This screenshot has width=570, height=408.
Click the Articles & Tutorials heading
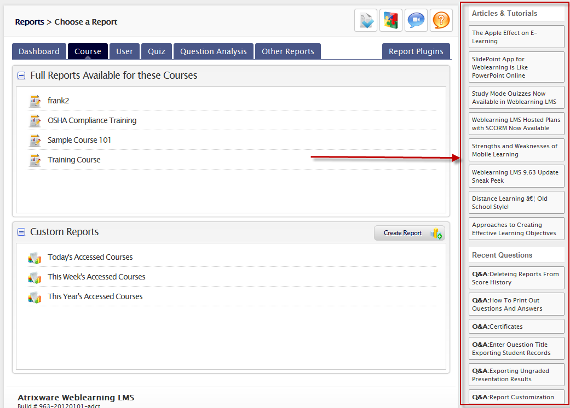point(504,14)
